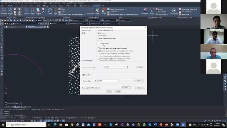This screenshot has width=227, height=128.
Task: Enable create polygon hugging bounding area checkbox
Action: pos(99,59)
